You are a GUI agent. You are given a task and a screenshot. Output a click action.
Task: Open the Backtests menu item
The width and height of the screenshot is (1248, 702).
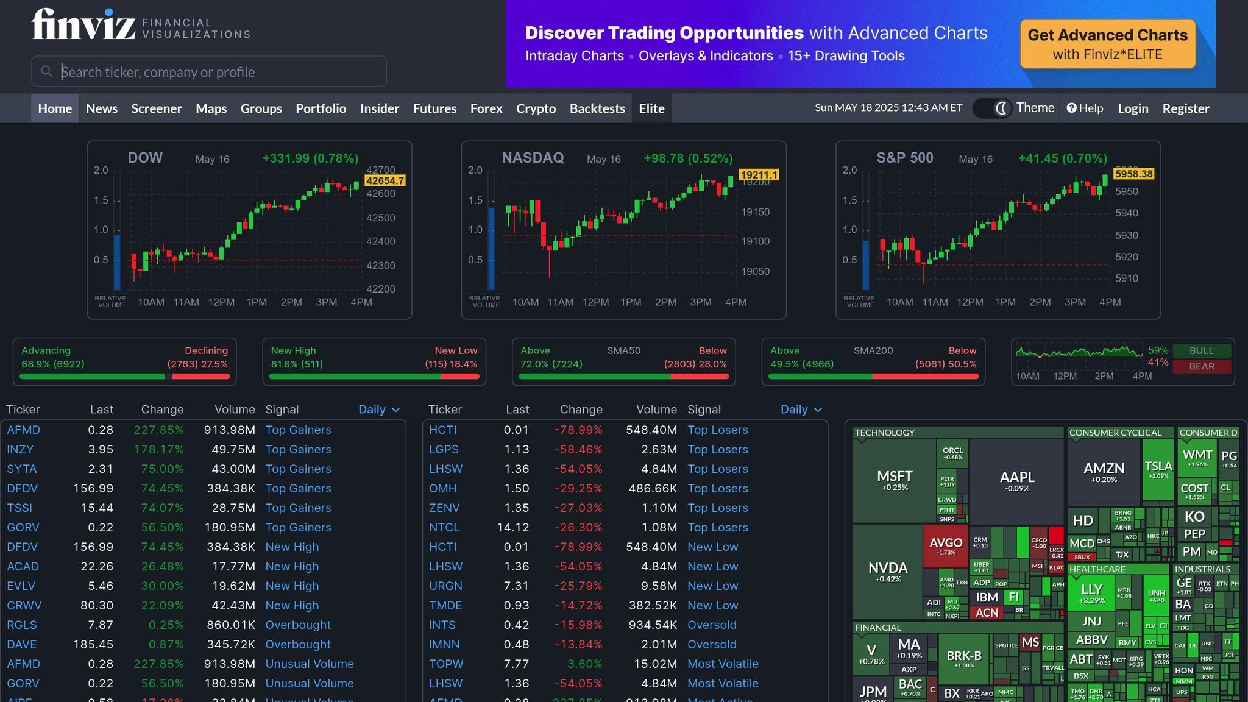coord(597,108)
